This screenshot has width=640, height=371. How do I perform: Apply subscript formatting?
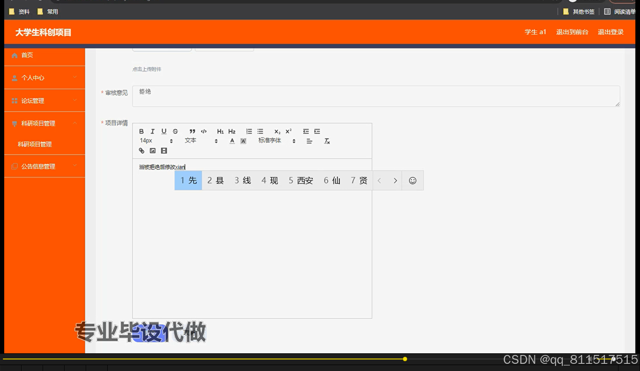pyautogui.click(x=277, y=132)
